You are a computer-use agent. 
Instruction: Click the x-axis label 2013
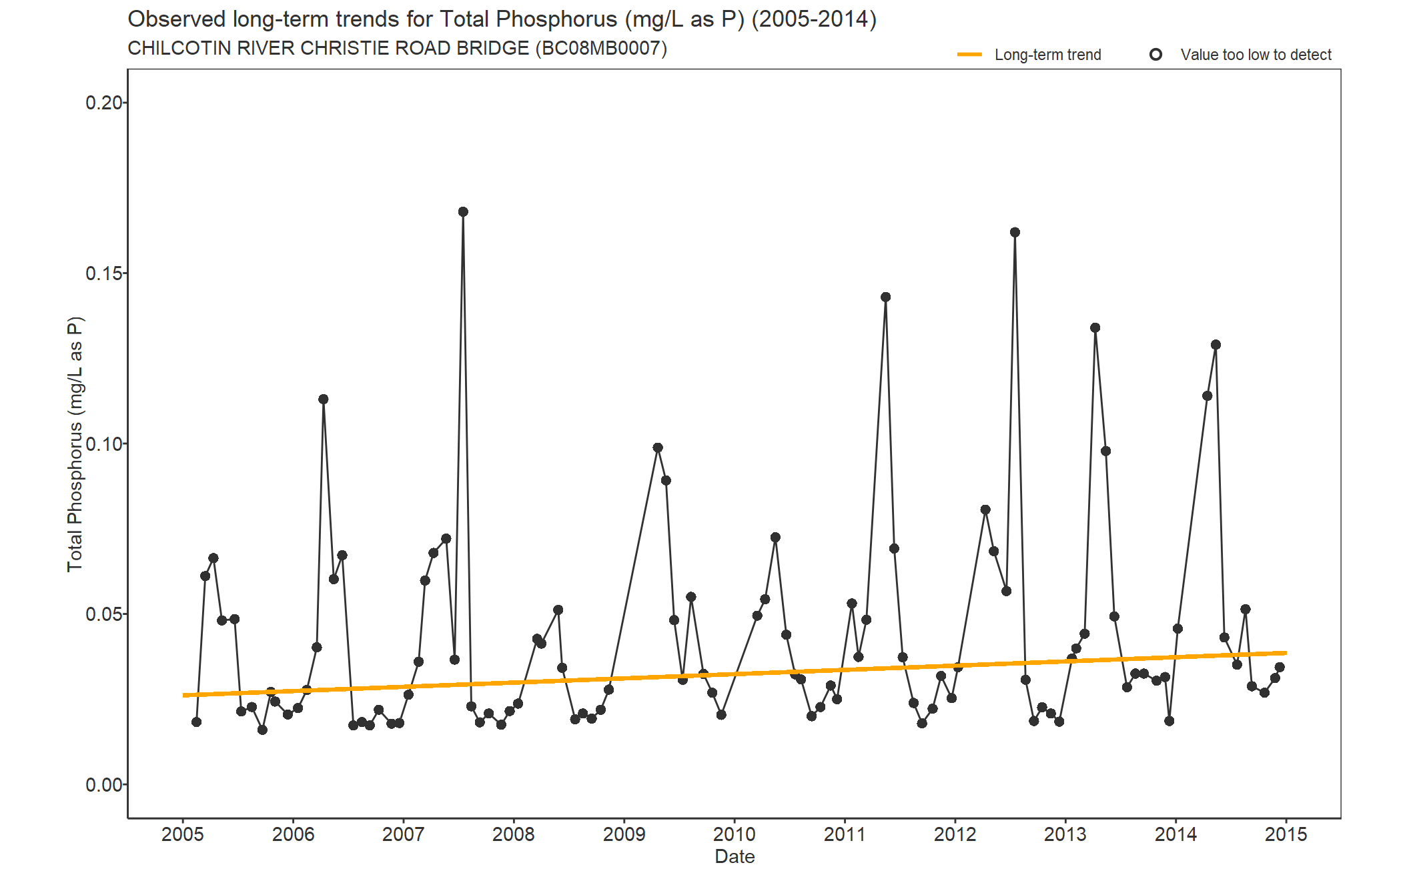pos(1065,834)
